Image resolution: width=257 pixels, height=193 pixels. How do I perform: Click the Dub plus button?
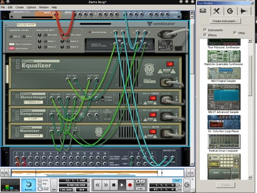138,181
